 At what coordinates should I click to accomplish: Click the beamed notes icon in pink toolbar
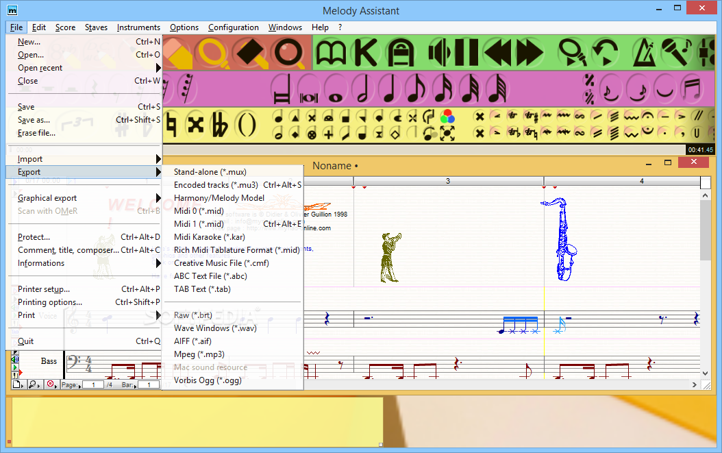[692, 89]
